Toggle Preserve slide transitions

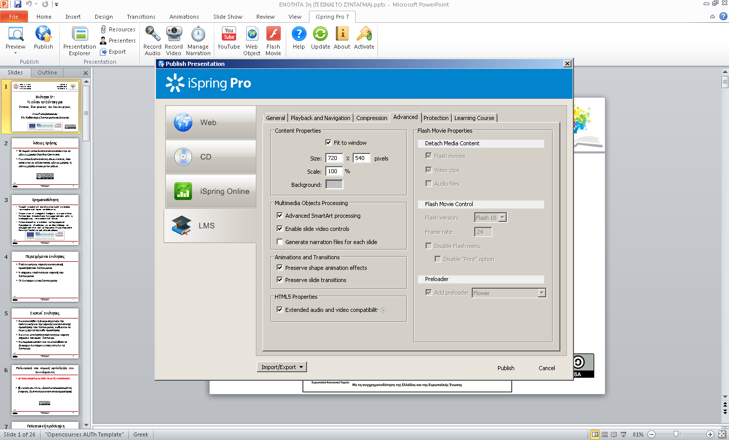[x=280, y=280]
